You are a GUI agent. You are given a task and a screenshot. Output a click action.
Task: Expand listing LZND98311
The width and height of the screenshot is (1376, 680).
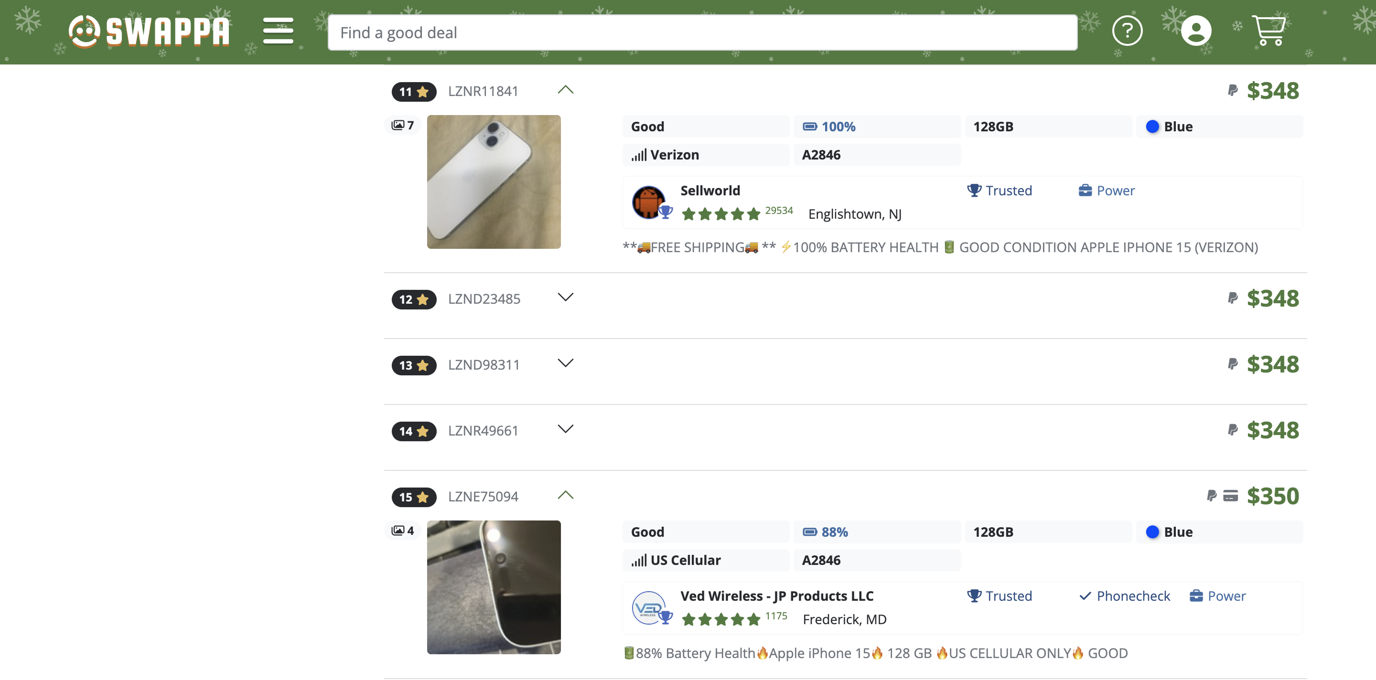[565, 363]
